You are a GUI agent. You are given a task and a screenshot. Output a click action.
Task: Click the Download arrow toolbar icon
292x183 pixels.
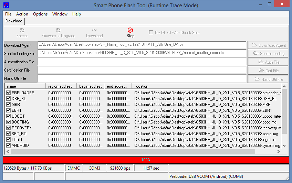94,30
